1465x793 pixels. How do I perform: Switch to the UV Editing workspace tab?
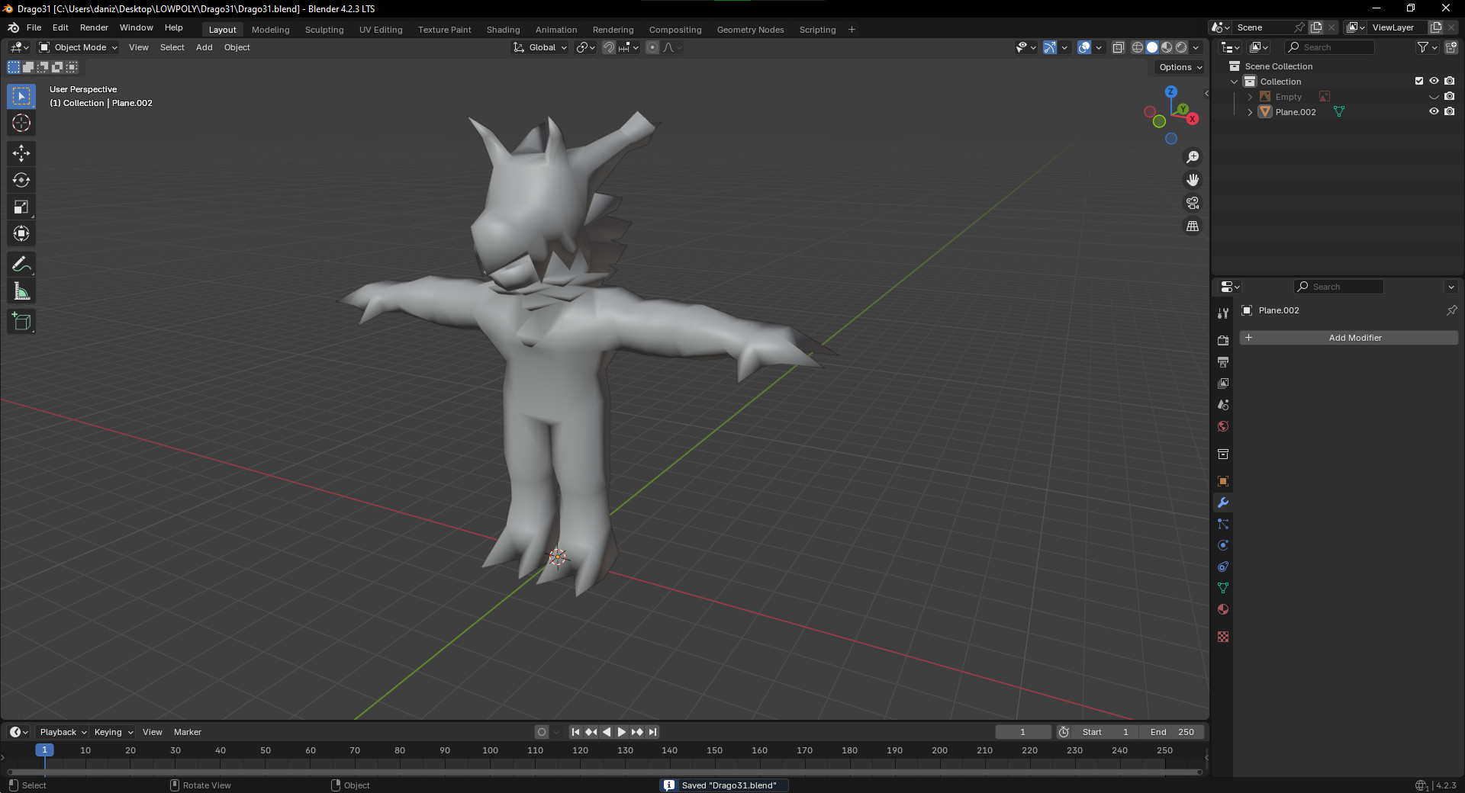[x=381, y=30]
